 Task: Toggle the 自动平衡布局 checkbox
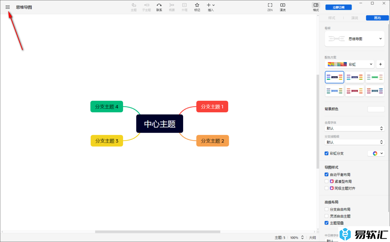[x=327, y=175]
